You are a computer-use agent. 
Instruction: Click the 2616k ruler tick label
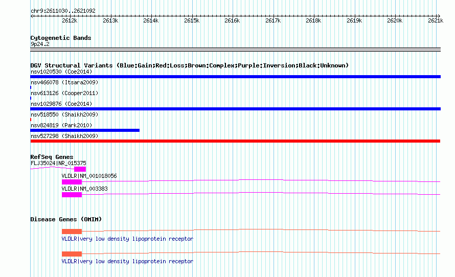click(232, 20)
